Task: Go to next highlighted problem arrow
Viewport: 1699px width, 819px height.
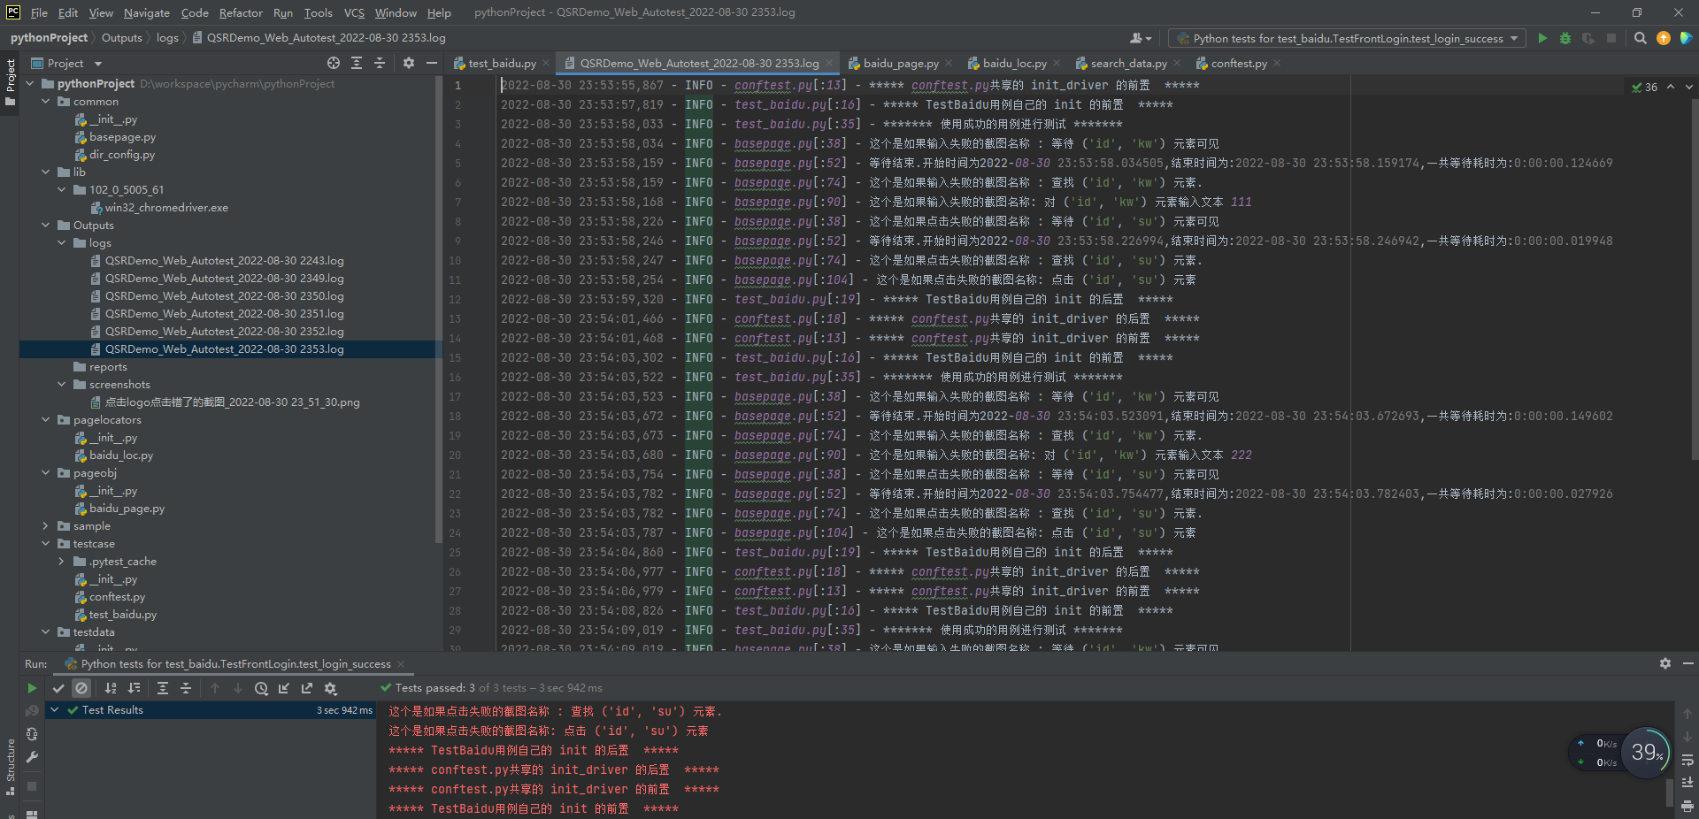Action: pyautogui.click(x=1688, y=87)
